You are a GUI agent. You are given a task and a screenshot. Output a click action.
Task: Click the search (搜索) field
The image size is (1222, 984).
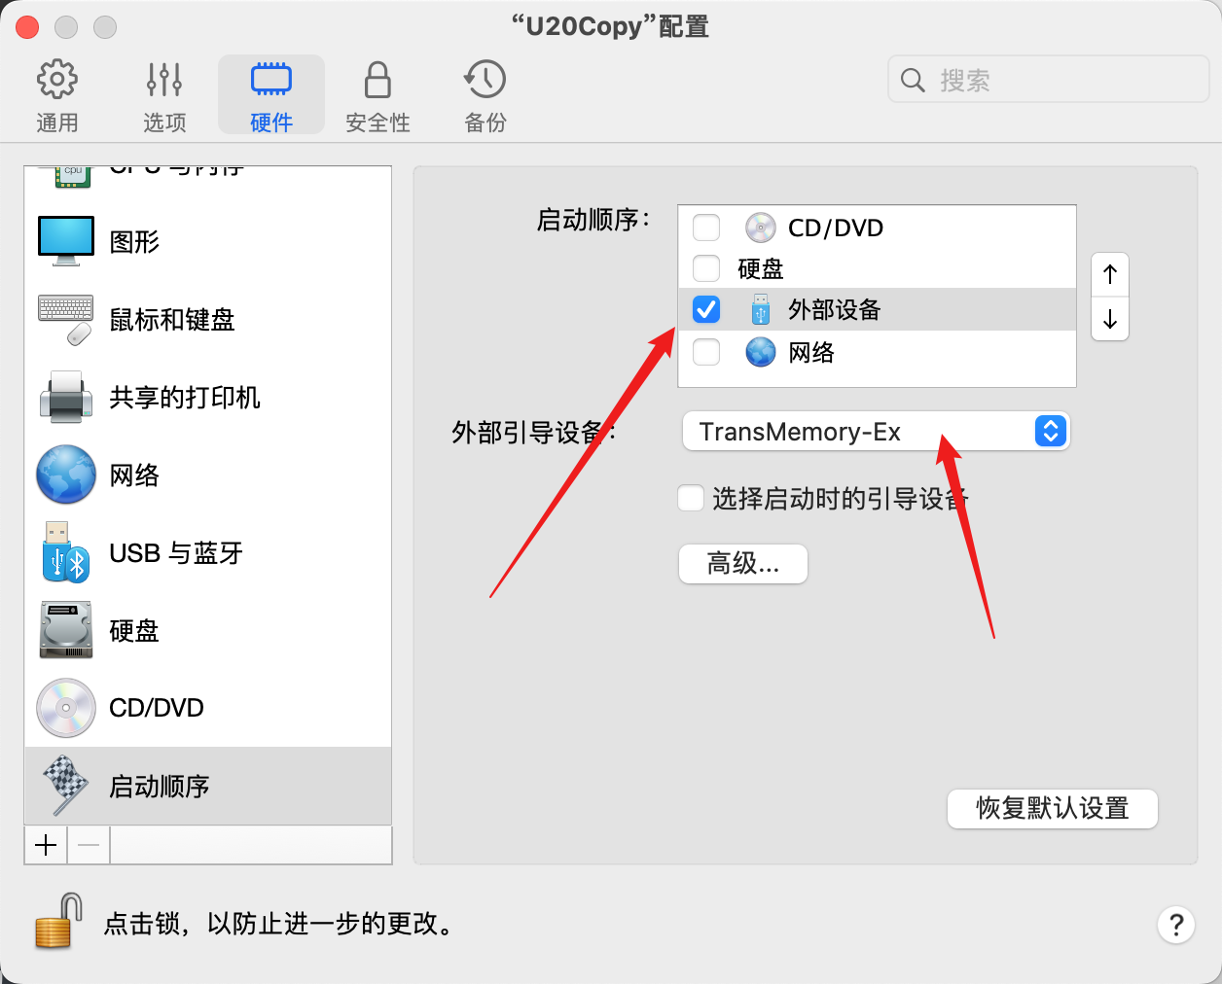tap(1060, 80)
